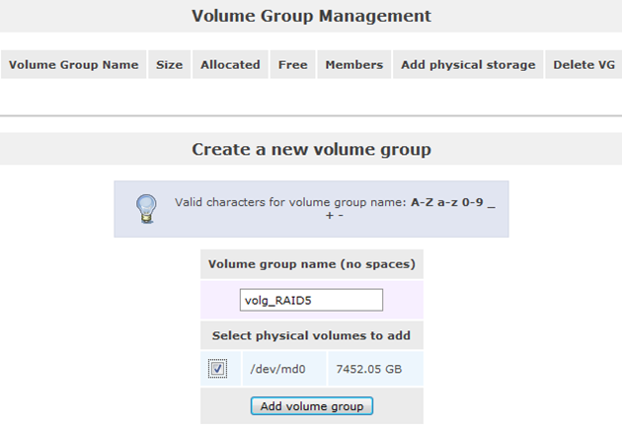Check the /dev/md0 physical volume checkbox
The image size is (622, 425).
(218, 369)
